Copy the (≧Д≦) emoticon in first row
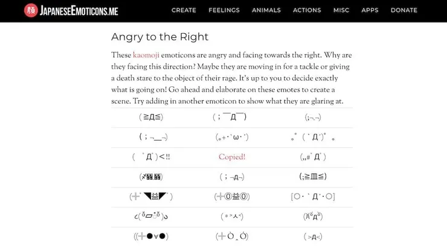Image resolution: width=447 pixels, height=246 pixels. [x=151, y=118]
